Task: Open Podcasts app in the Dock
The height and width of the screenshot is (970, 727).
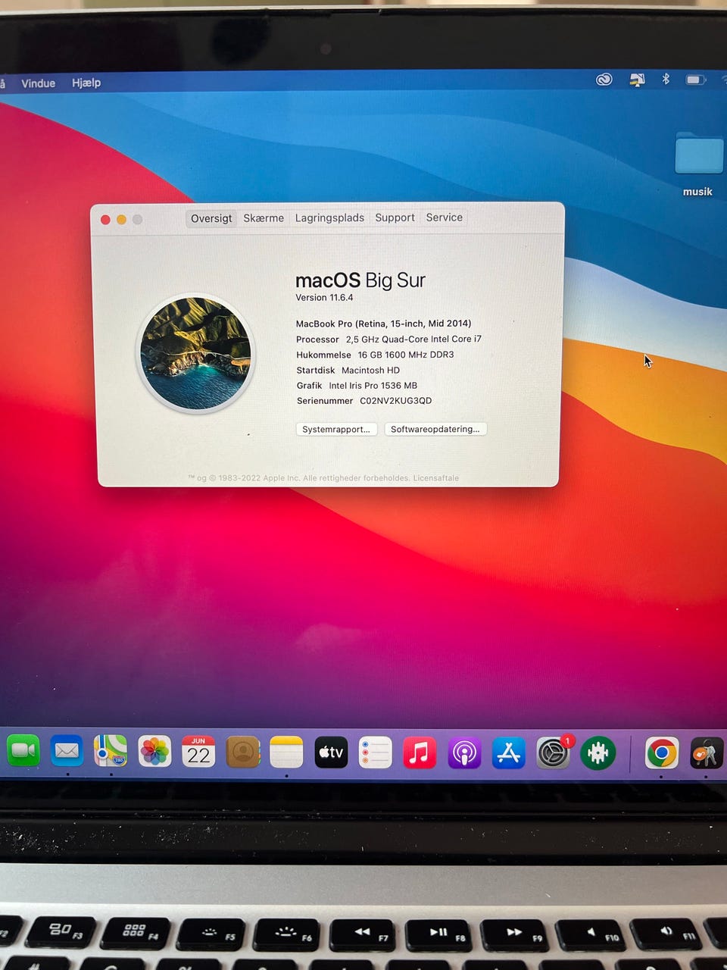Action: [x=464, y=753]
